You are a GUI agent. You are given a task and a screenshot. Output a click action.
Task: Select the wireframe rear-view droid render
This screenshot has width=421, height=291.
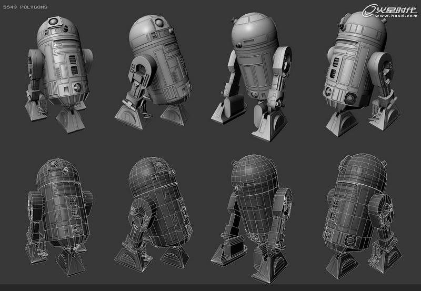[x=252, y=219]
